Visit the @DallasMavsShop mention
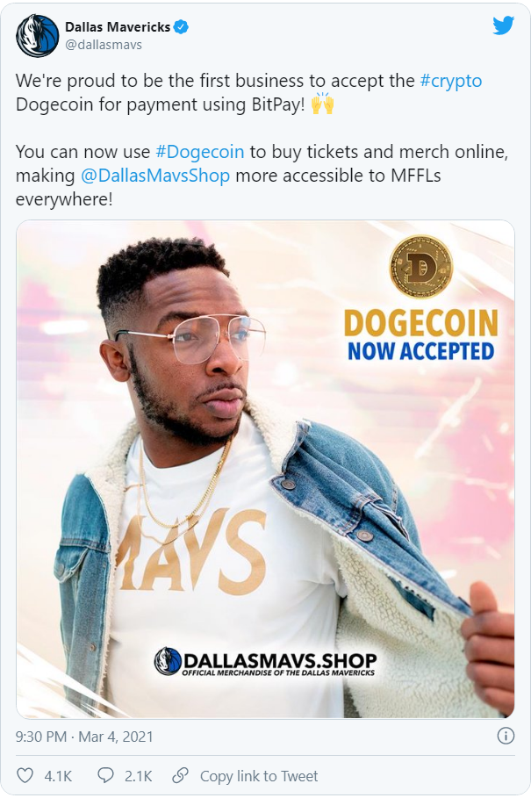This screenshot has height=798, width=531. [x=155, y=176]
